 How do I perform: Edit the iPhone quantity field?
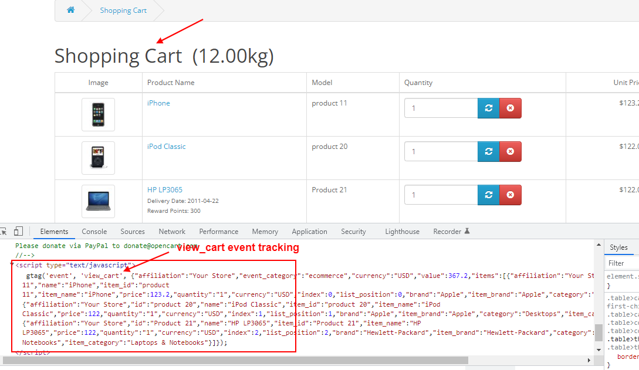[x=441, y=108]
